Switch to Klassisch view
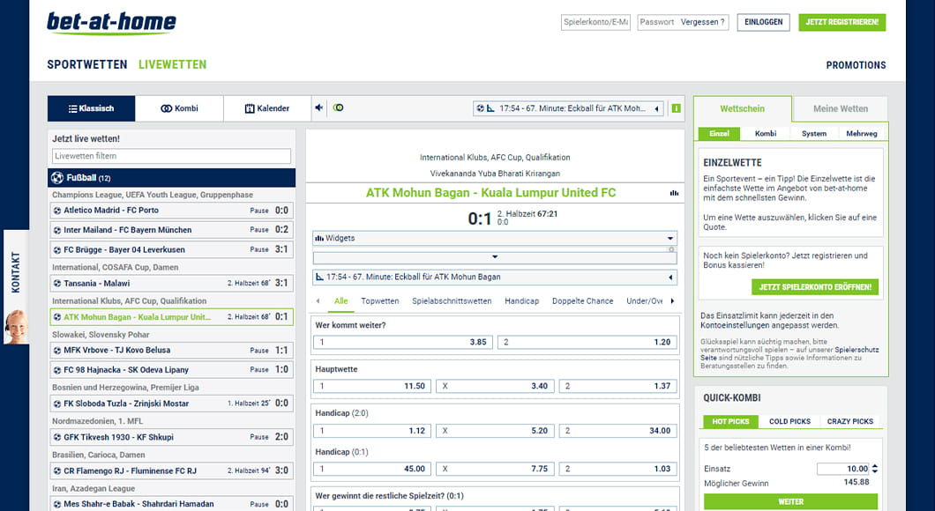This screenshot has height=511, width=935. [91, 108]
